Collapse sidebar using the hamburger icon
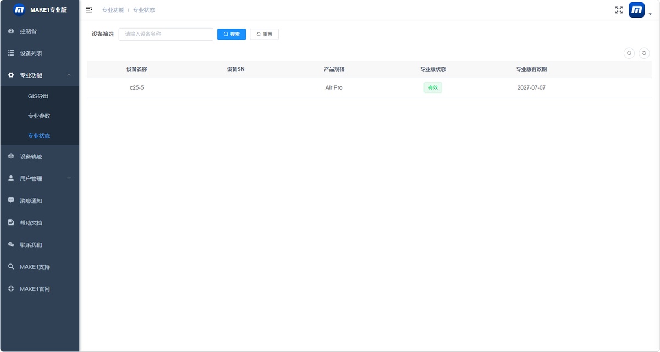Image resolution: width=660 pixels, height=352 pixels. (x=89, y=9)
